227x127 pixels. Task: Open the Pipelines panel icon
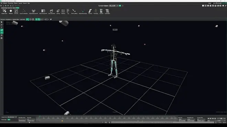[x=90, y=12]
